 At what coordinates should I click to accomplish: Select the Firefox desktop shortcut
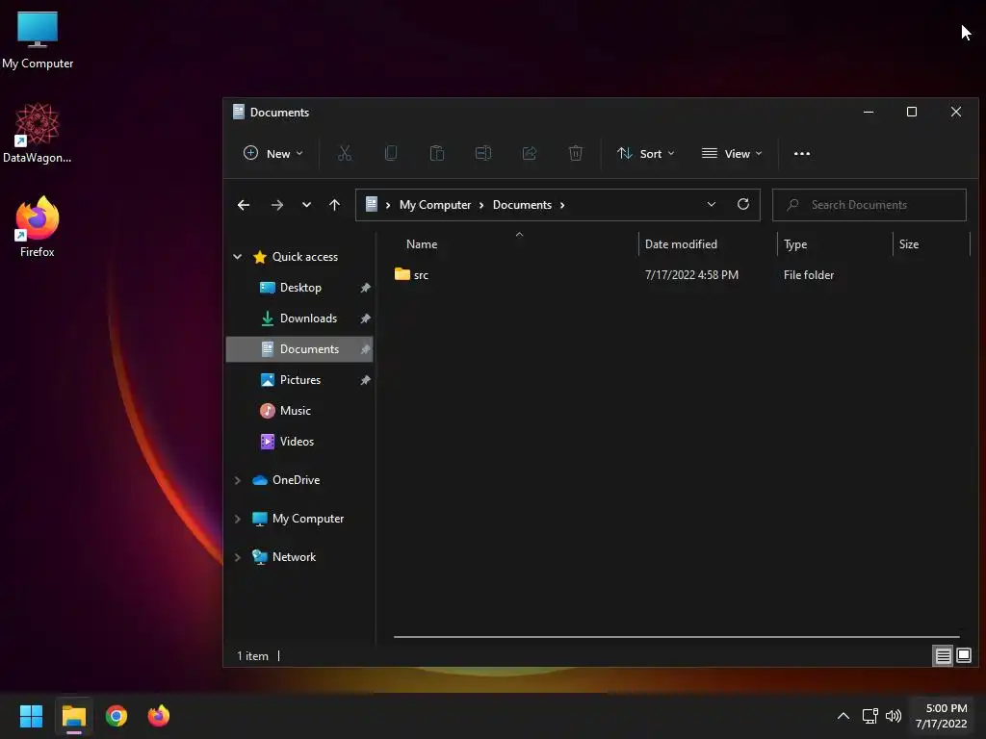[38, 227]
